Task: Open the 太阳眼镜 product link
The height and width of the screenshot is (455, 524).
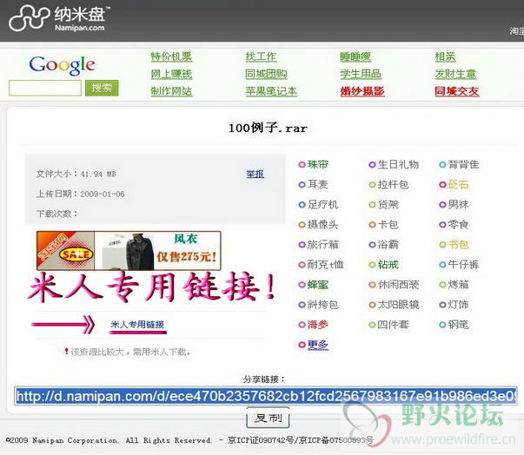Action: pyautogui.click(x=398, y=305)
